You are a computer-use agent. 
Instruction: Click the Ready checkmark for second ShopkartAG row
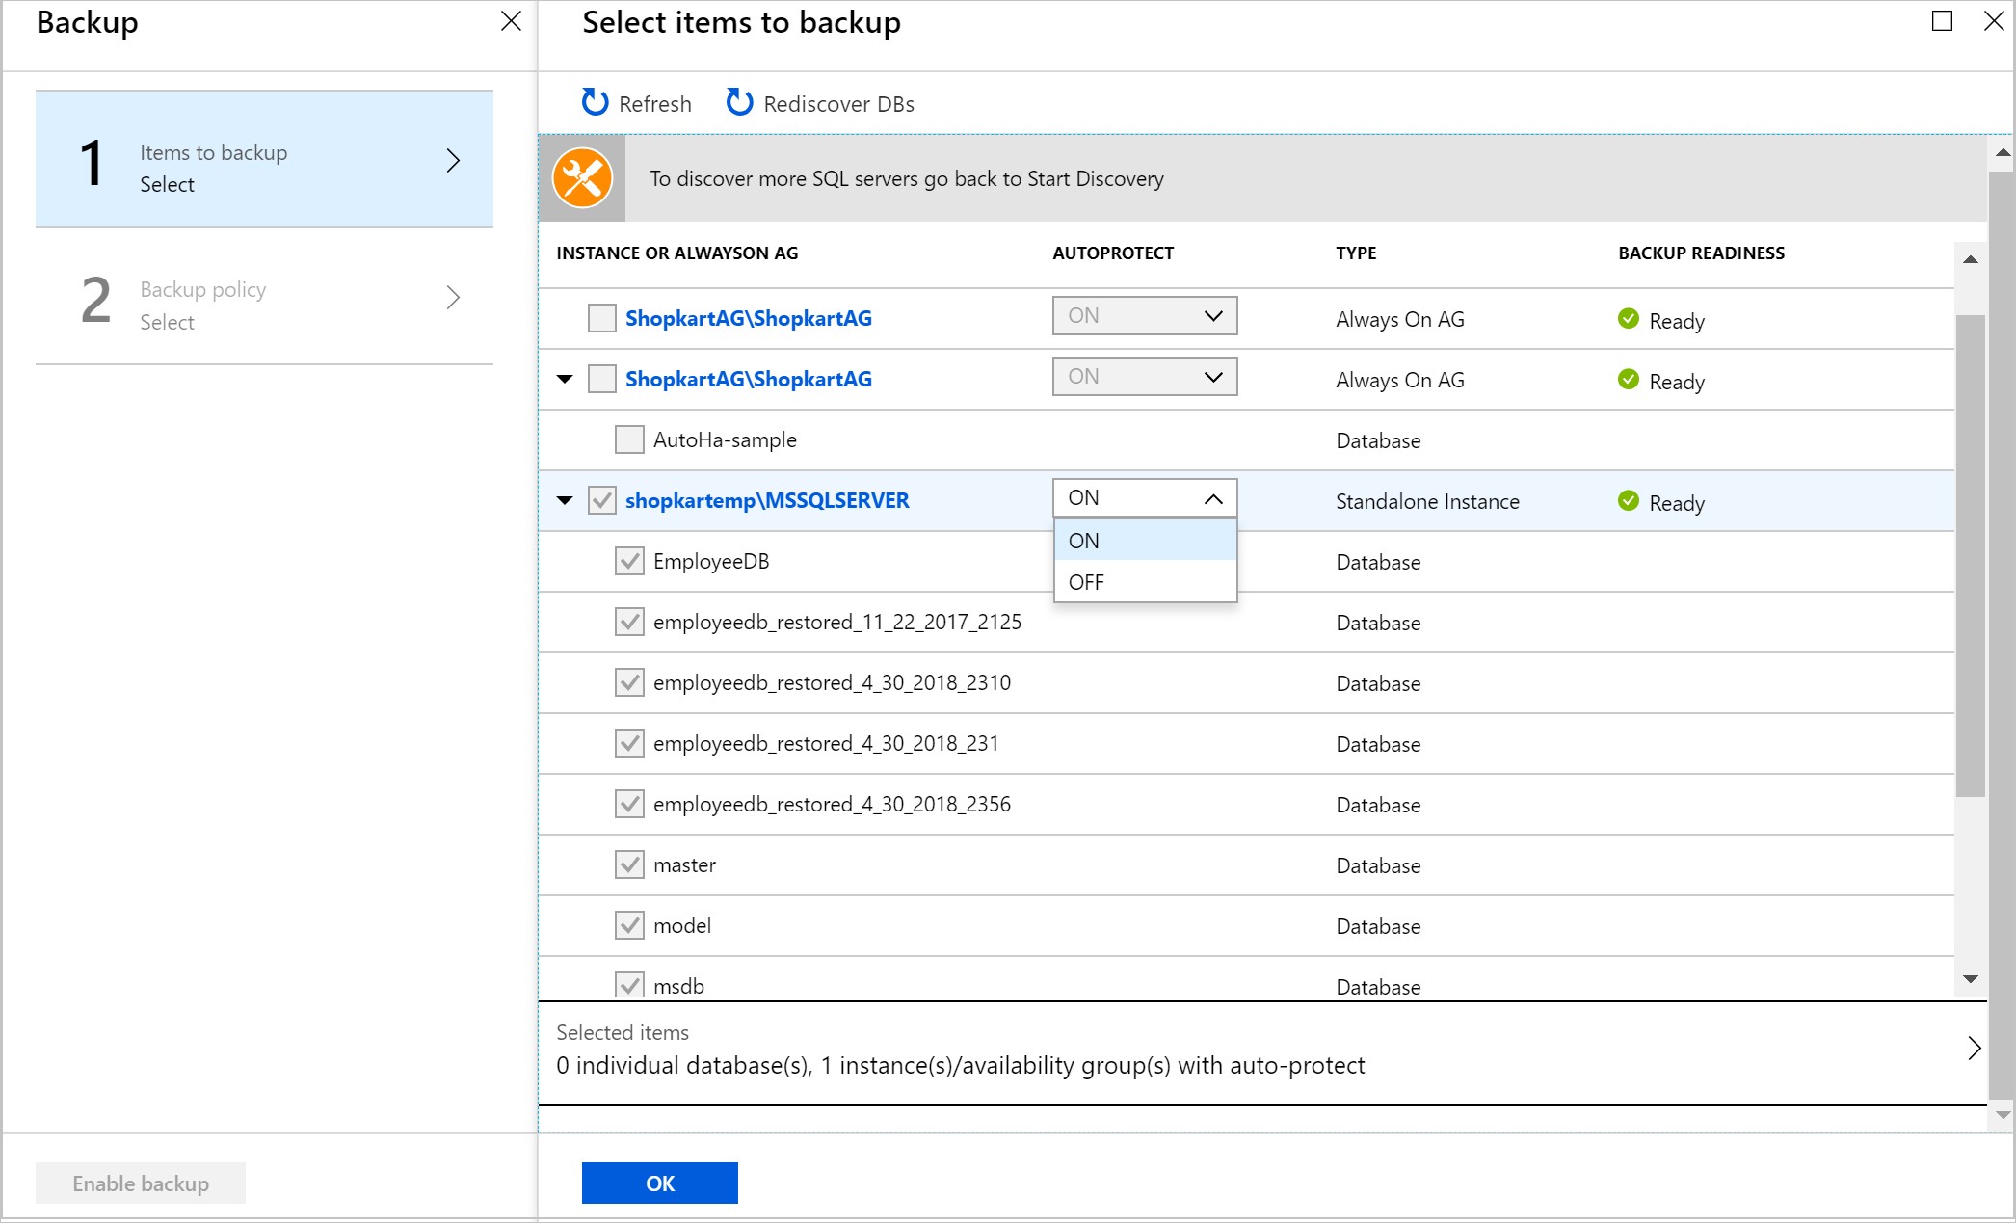(x=1628, y=379)
